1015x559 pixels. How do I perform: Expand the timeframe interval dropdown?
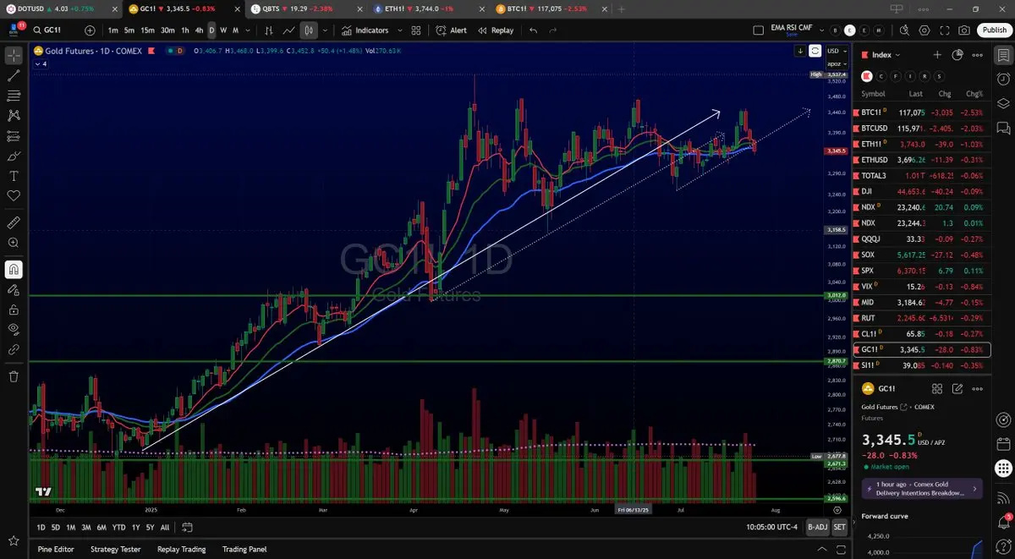click(x=246, y=30)
